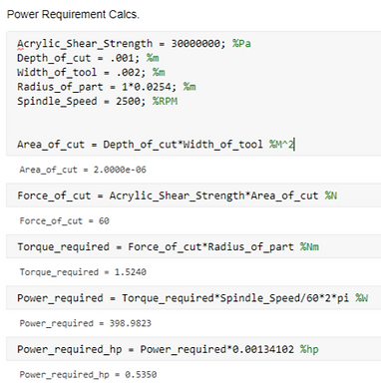Click the Spindle_Speed = 2500 code line
The width and height of the screenshot is (381, 392).
[98, 101]
